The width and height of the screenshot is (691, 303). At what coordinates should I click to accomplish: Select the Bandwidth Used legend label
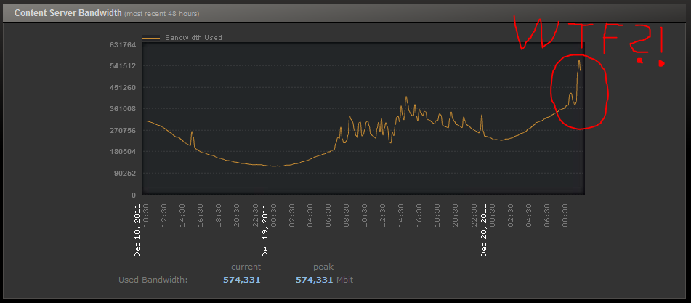point(193,37)
